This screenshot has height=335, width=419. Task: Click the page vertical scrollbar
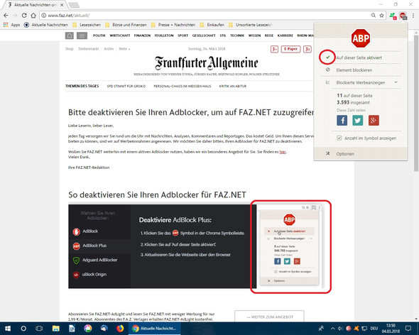[x=416, y=103]
